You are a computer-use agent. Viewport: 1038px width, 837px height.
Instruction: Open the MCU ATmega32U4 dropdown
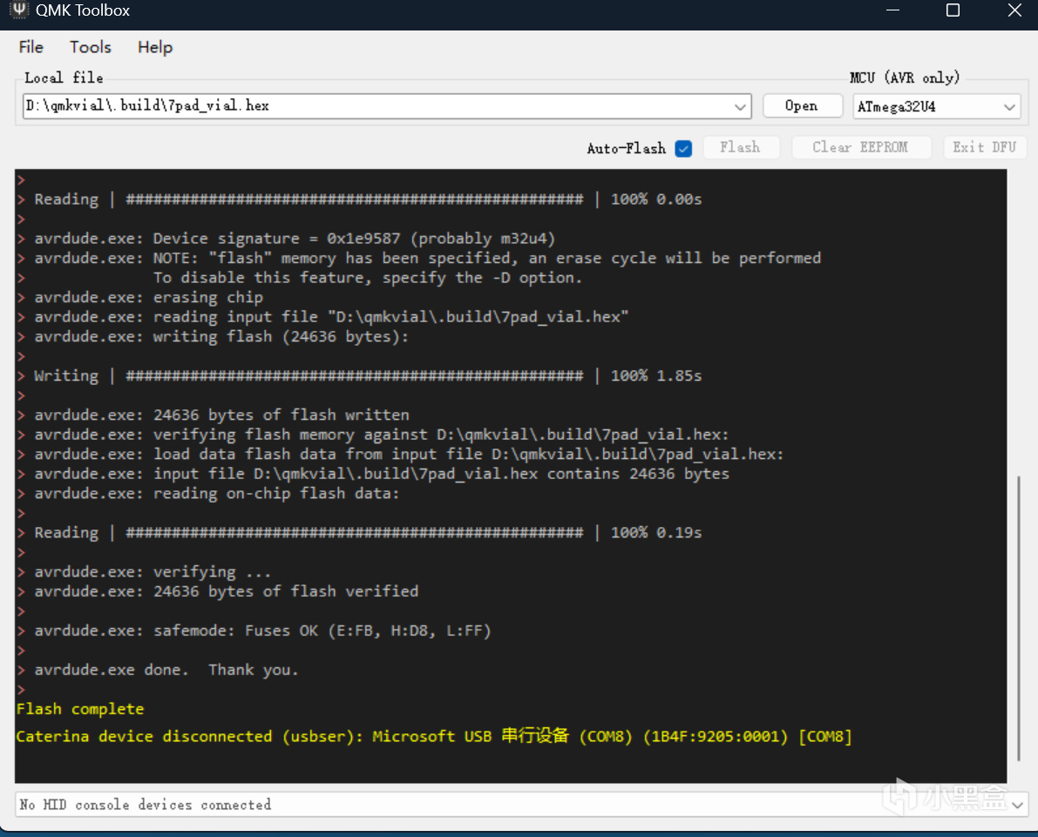936,106
